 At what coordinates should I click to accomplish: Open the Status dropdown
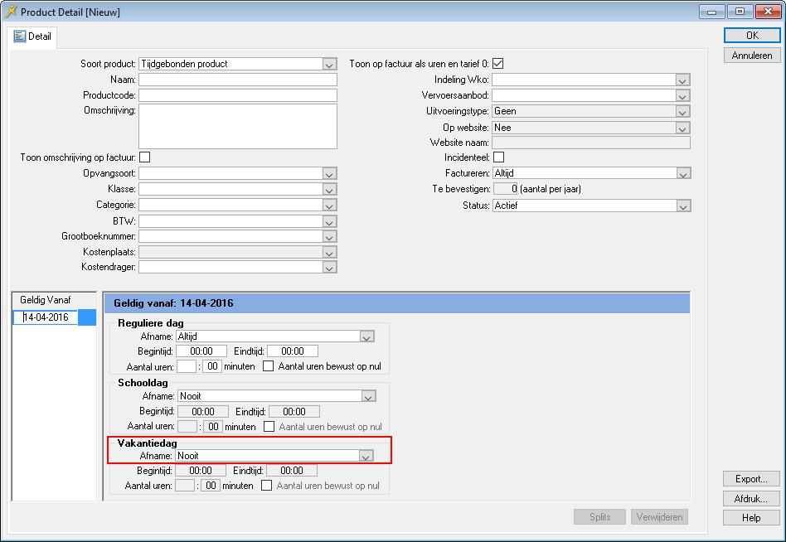682,206
